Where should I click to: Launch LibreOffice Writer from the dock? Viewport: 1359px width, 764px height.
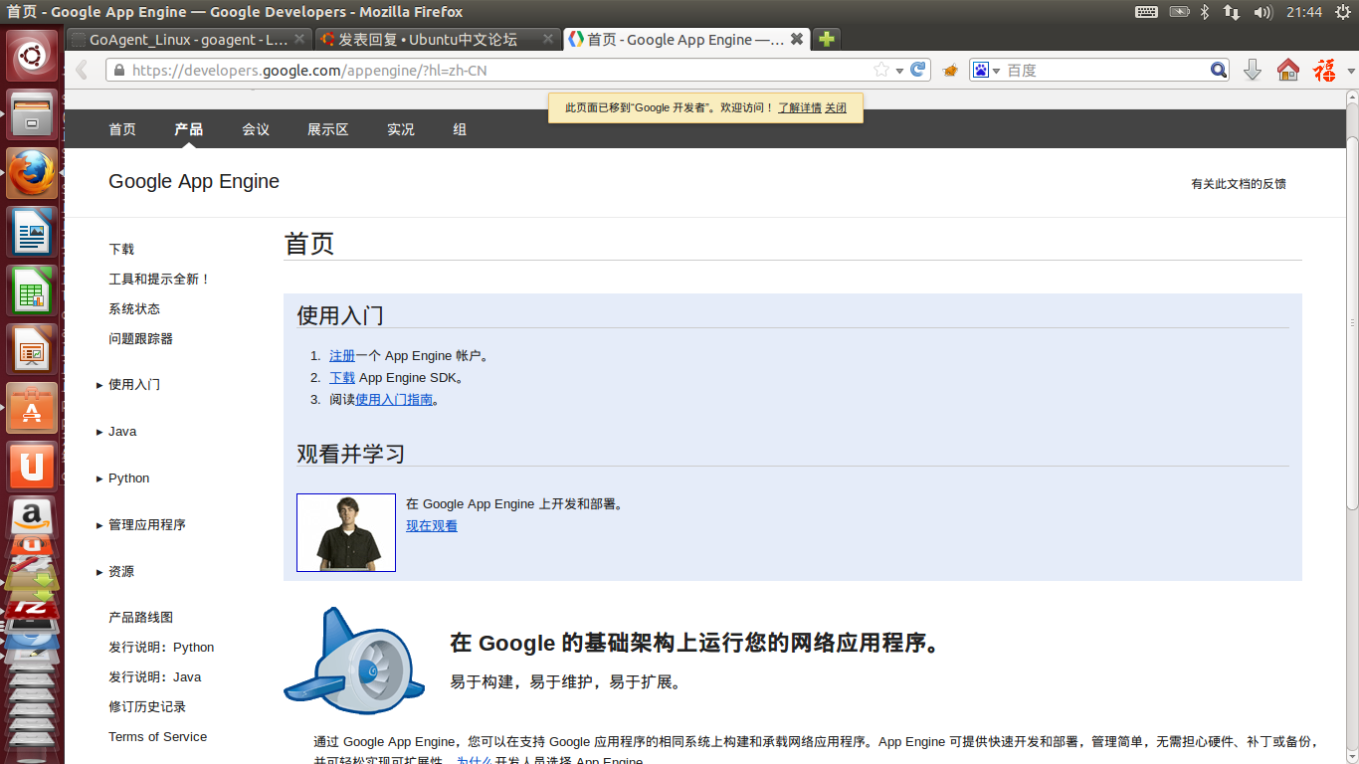(33, 233)
